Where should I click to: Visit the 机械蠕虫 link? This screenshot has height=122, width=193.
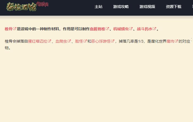click(x=121, y=29)
